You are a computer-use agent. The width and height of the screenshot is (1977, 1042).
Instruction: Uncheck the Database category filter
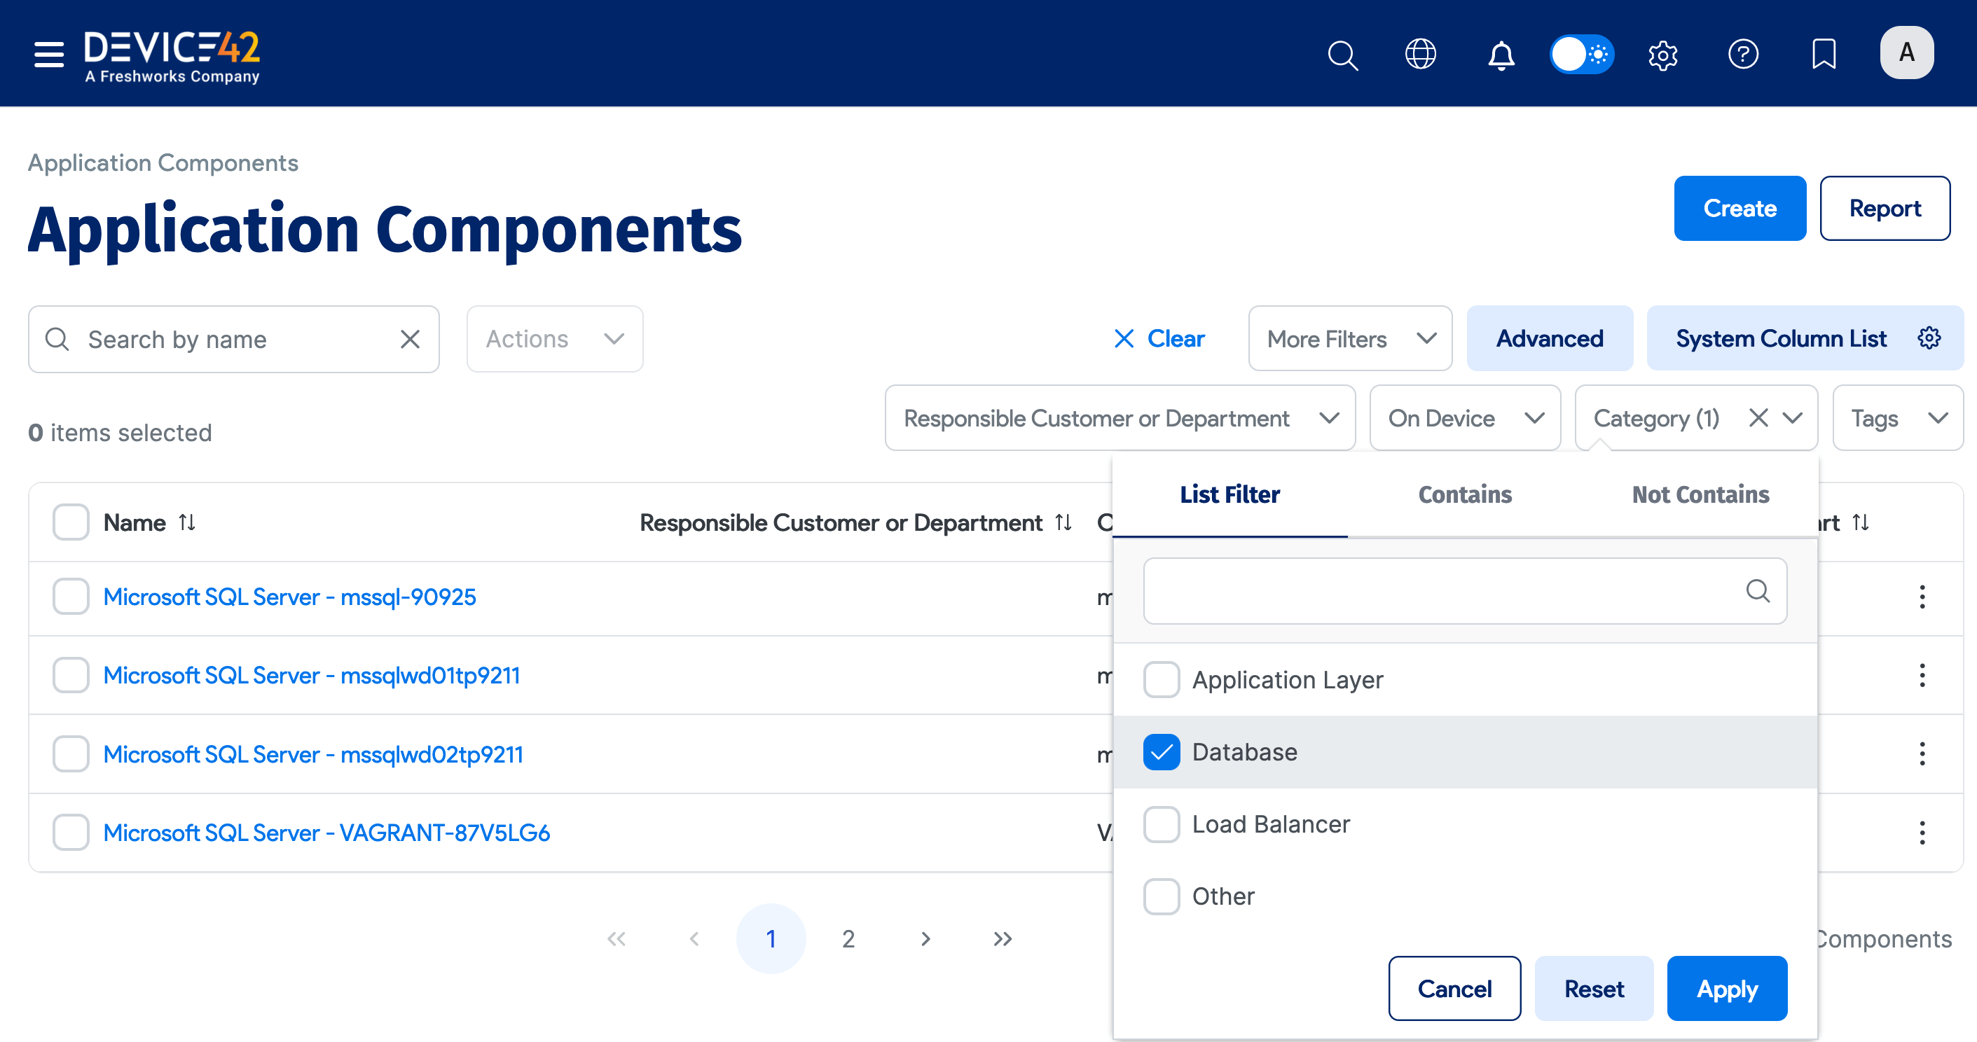tap(1161, 752)
